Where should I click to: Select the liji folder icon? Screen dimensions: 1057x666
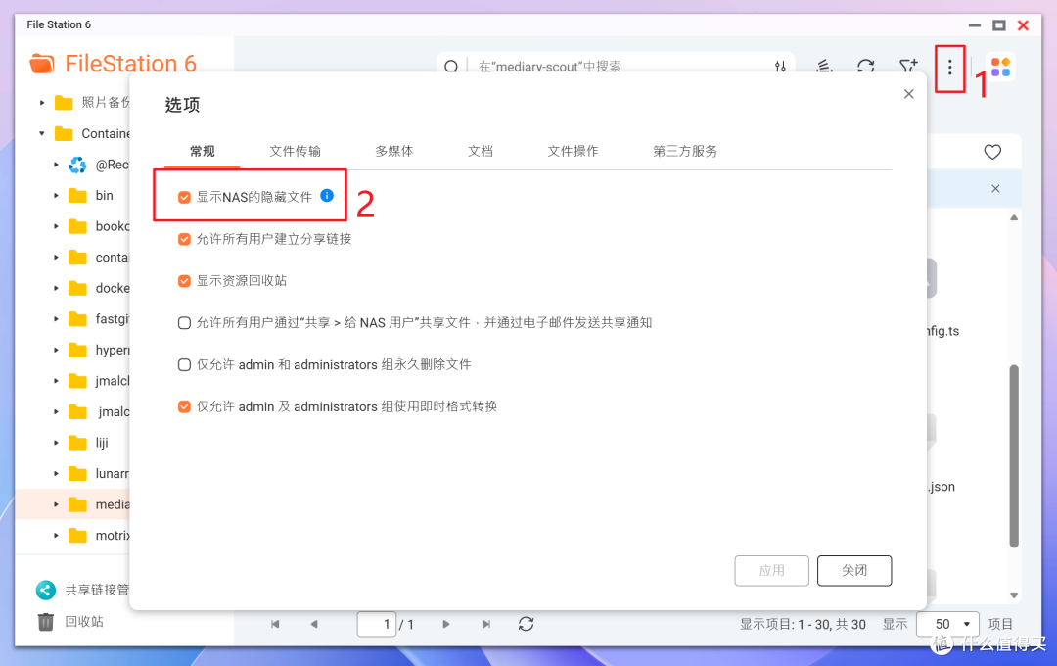point(78,443)
